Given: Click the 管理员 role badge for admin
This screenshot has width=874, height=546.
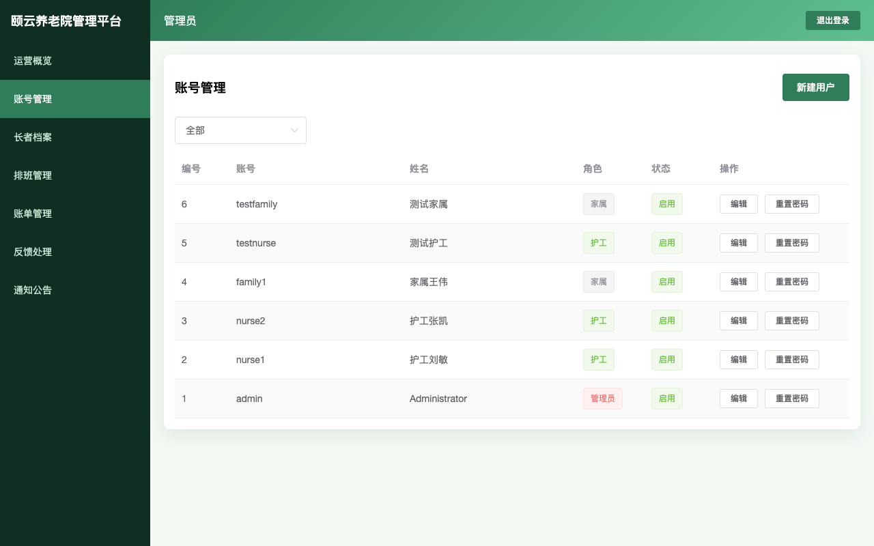Looking at the screenshot, I should pos(602,399).
